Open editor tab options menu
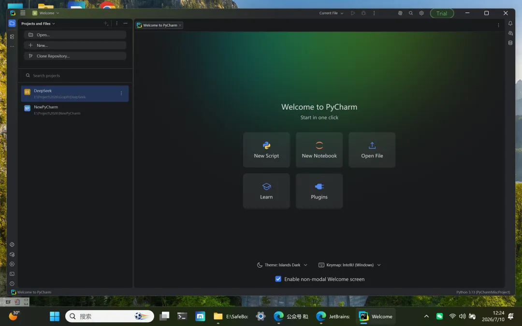The image size is (522, 326). (x=498, y=25)
